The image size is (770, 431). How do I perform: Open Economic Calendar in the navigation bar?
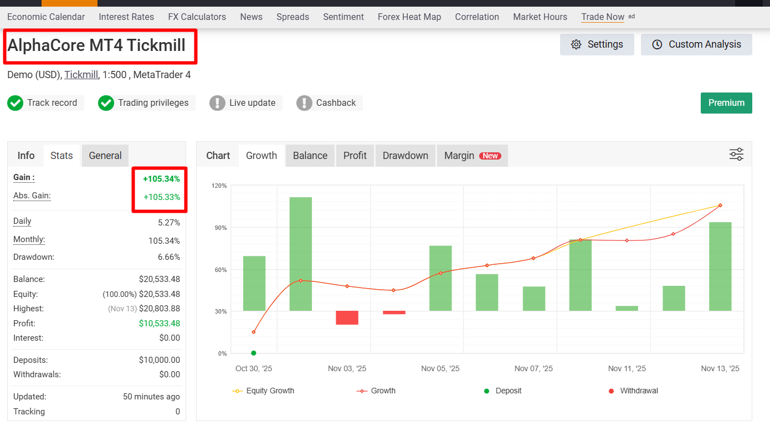click(x=46, y=17)
